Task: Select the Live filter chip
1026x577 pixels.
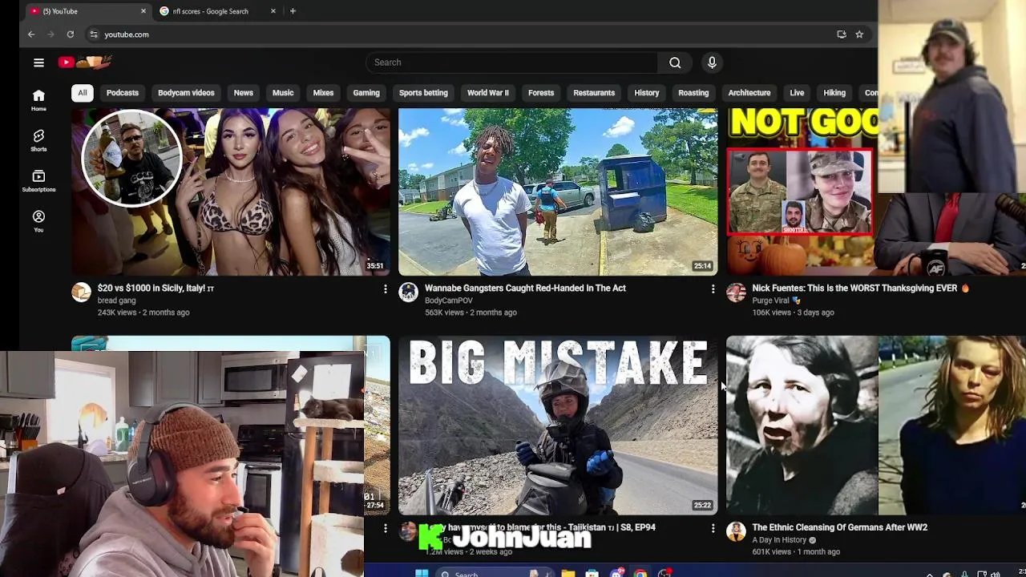Action: coord(797,93)
